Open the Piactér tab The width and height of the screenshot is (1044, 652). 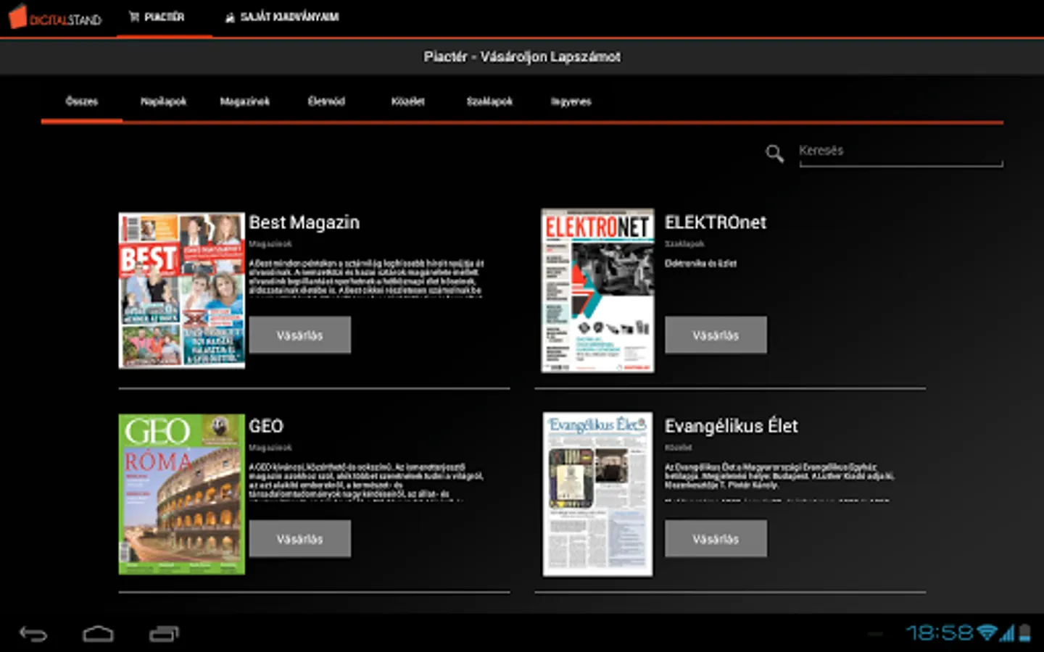tap(157, 17)
